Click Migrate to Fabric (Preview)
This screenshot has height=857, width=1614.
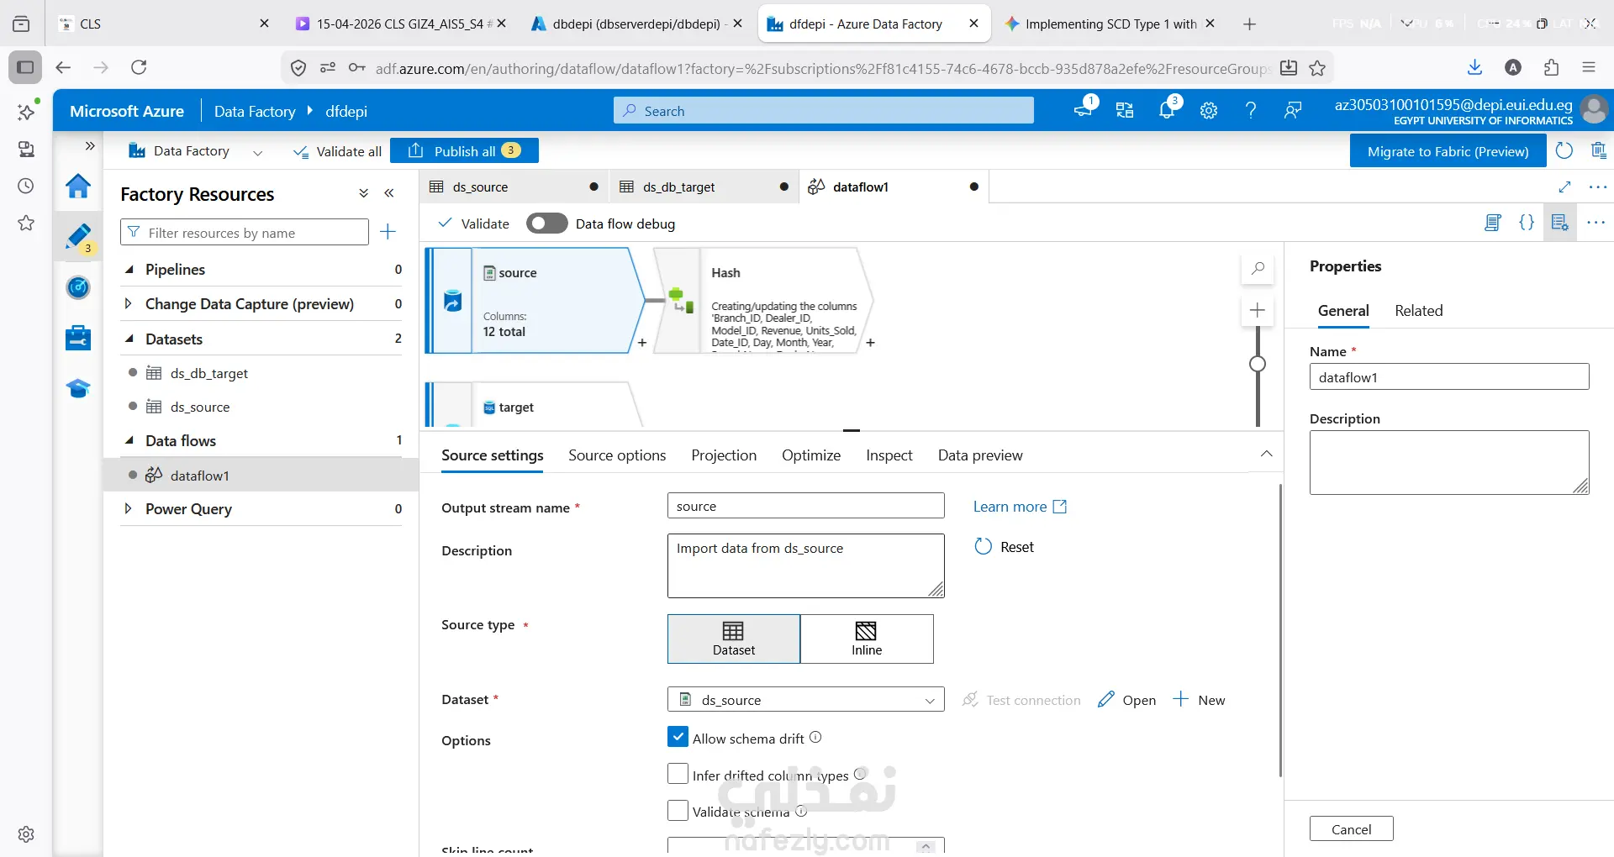click(x=1448, y=151)
